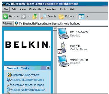
Task: Open View or modify configuration link
Action: (28, 90)
